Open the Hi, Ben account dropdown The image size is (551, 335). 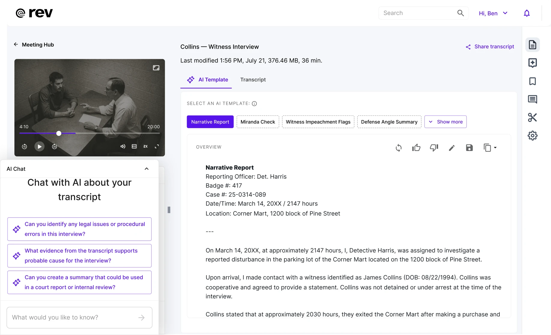[493, 13]
